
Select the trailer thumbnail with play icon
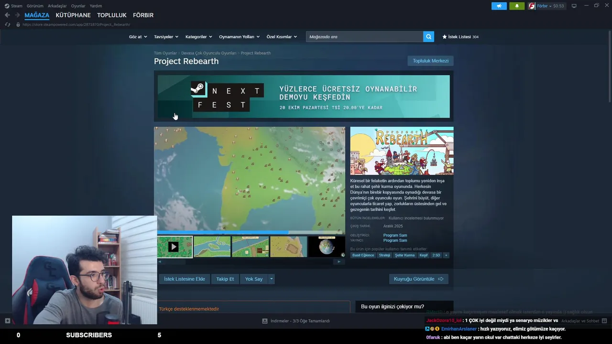(x=175, y=247)
